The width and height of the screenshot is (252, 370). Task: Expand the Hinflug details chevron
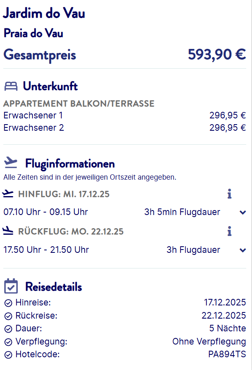(x=243, y=213)
